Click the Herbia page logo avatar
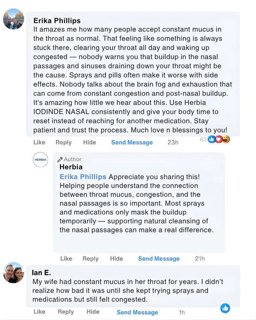 click(x=40, y=160)
